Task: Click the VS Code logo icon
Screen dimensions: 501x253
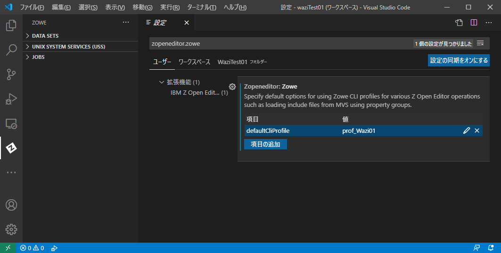Action: [x=8, y=7]
